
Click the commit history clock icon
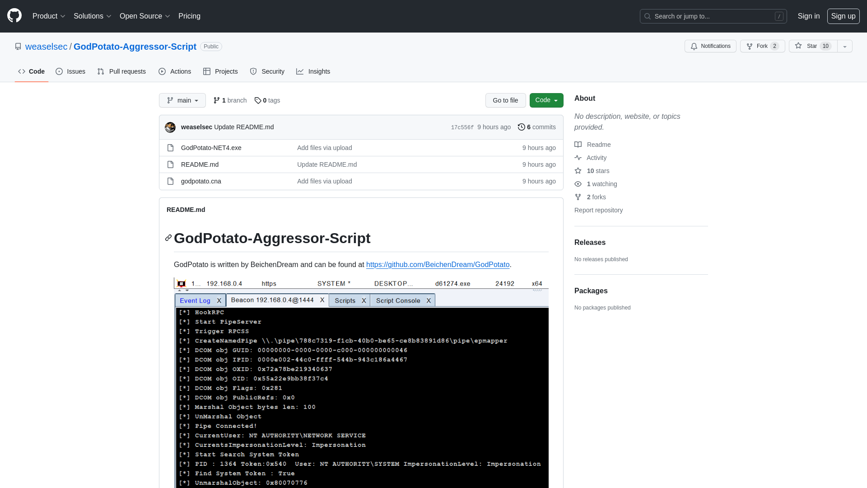[x=522, y=127]
